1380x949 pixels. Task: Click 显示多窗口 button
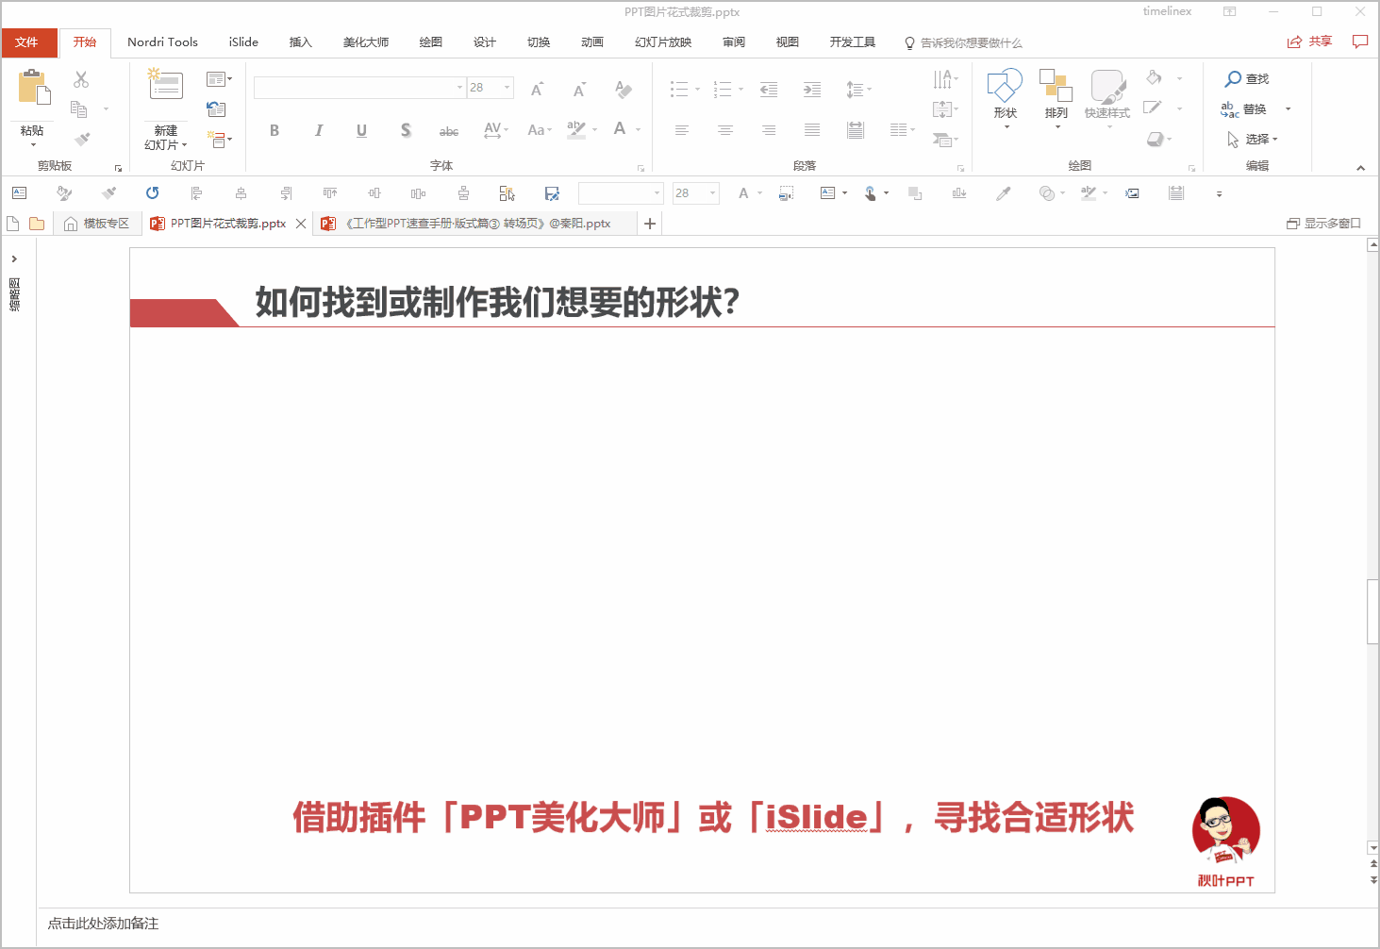1323,224
